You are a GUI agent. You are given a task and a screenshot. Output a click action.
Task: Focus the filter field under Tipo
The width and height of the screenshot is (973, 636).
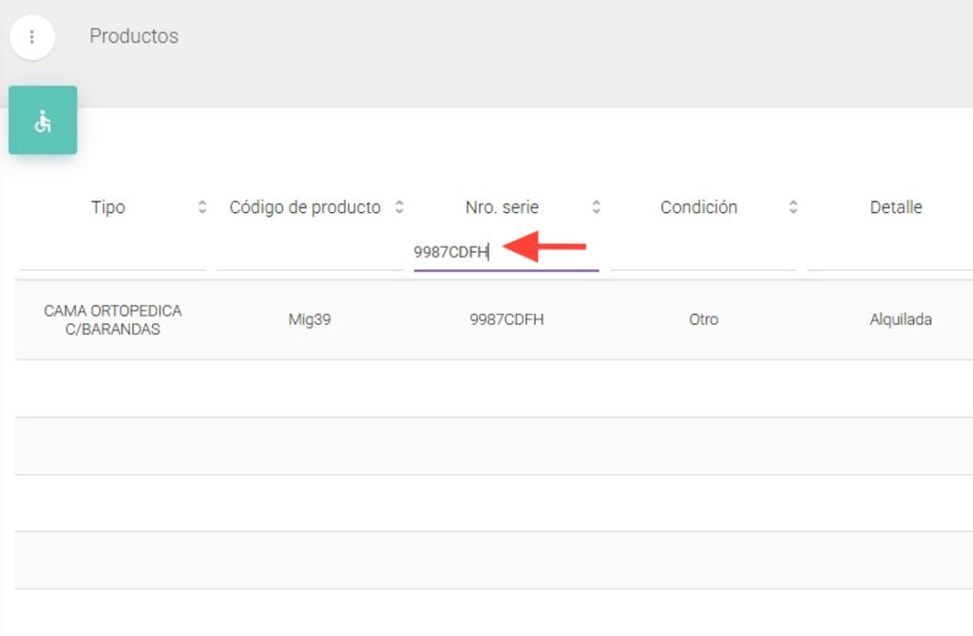click(112, 253)
